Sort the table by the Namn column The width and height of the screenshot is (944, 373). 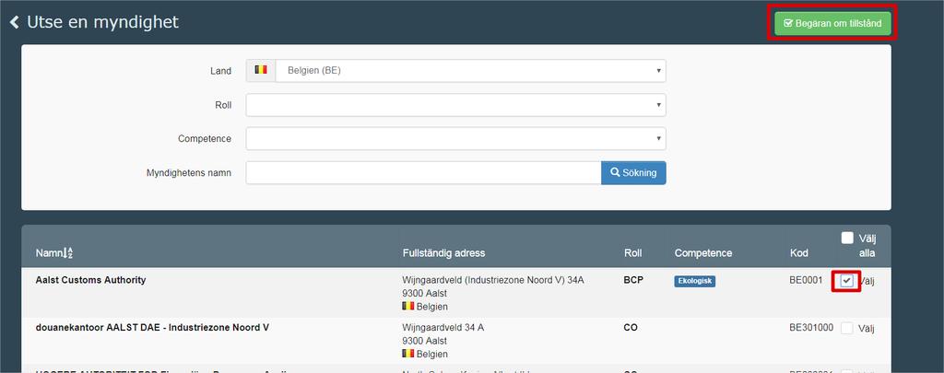(x=54, y=253)
